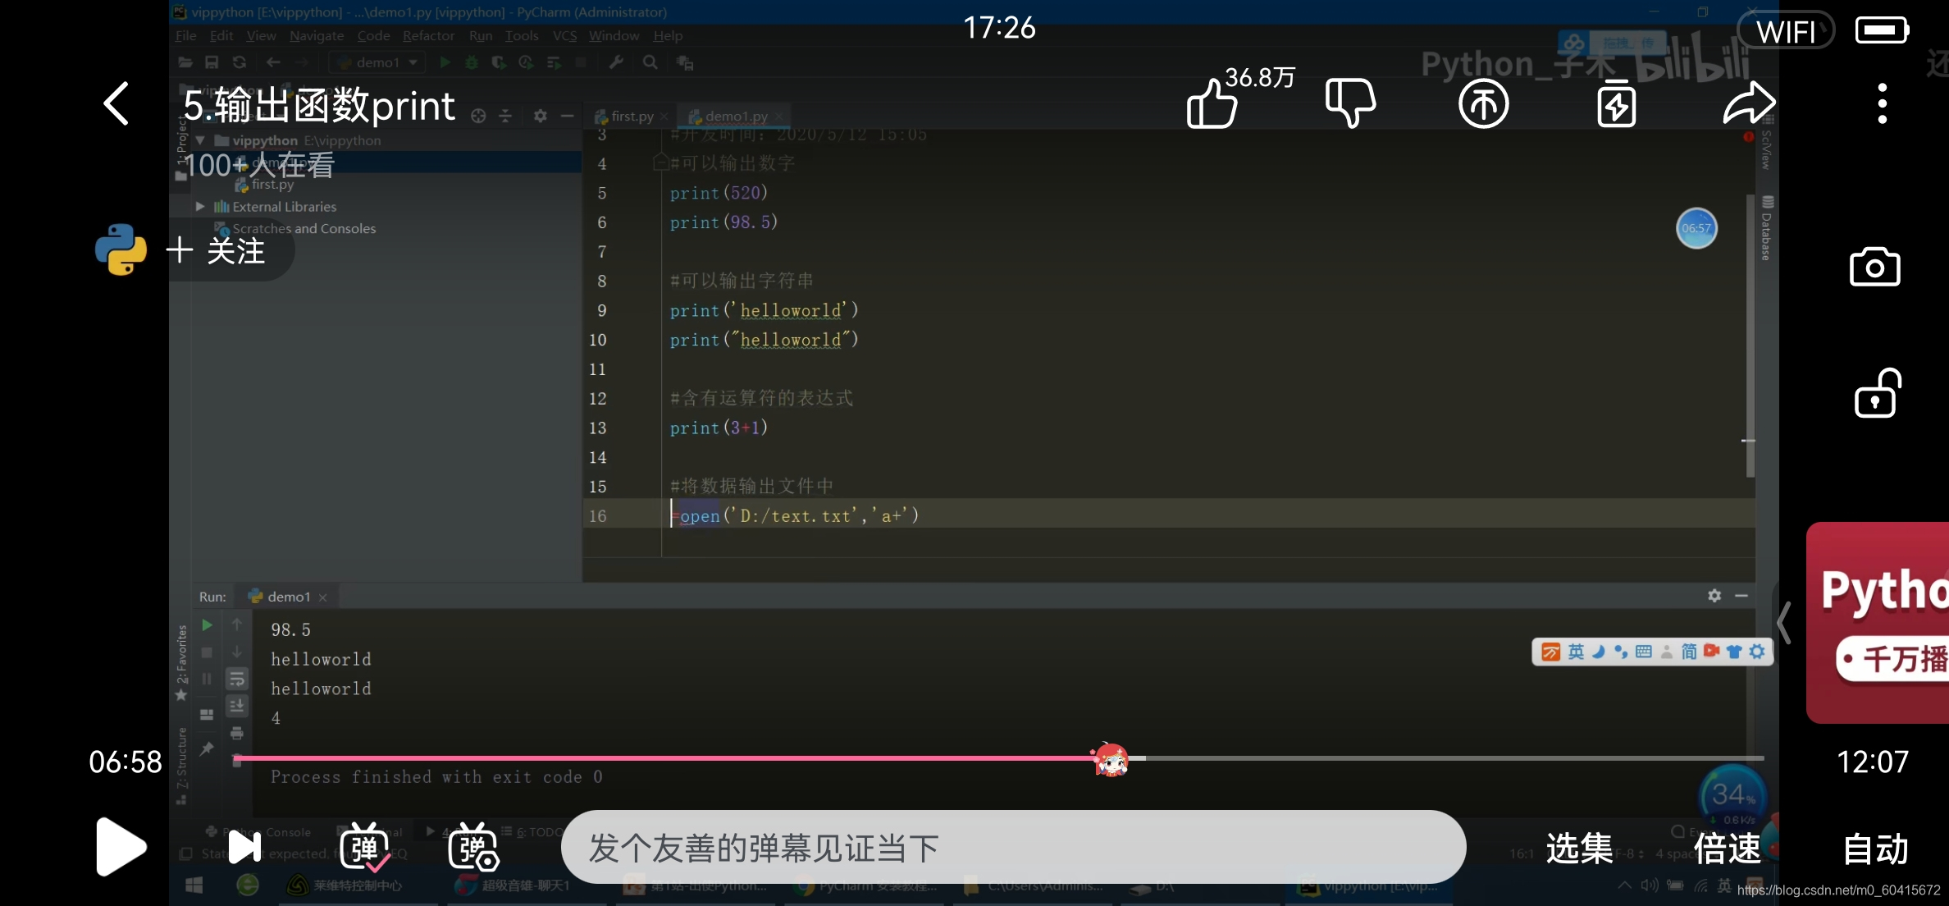This screenshot has width=1949, height=906.
Task: Click the save all disk icon
Action: coord(212,62)
